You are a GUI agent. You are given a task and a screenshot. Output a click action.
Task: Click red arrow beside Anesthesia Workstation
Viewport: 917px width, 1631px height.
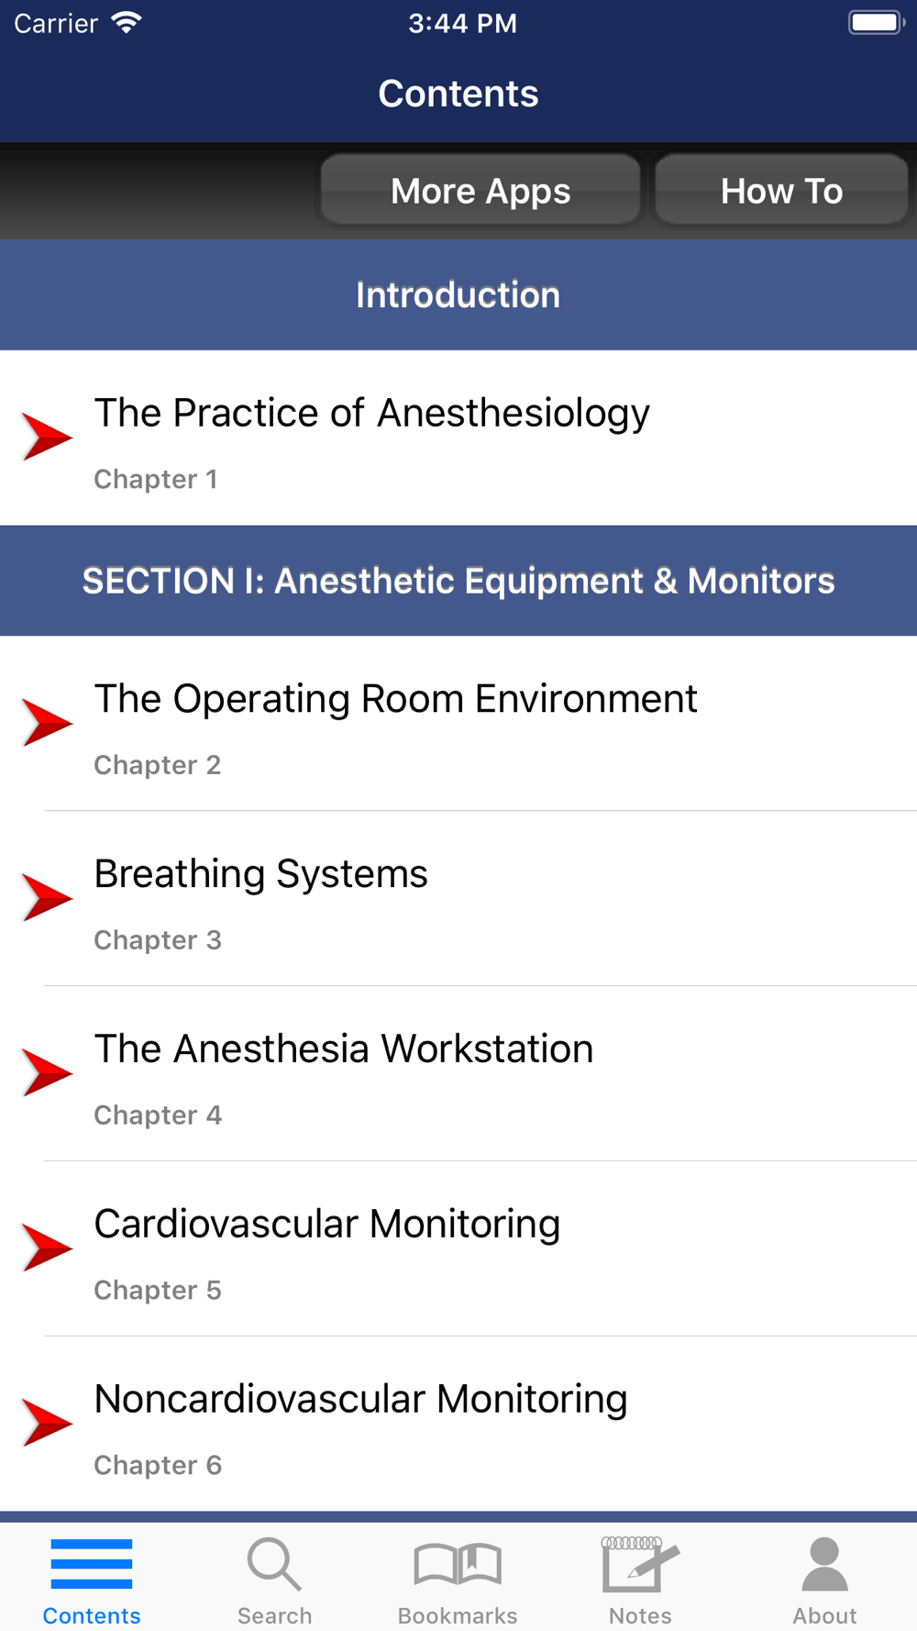[x=47, y=1072]
